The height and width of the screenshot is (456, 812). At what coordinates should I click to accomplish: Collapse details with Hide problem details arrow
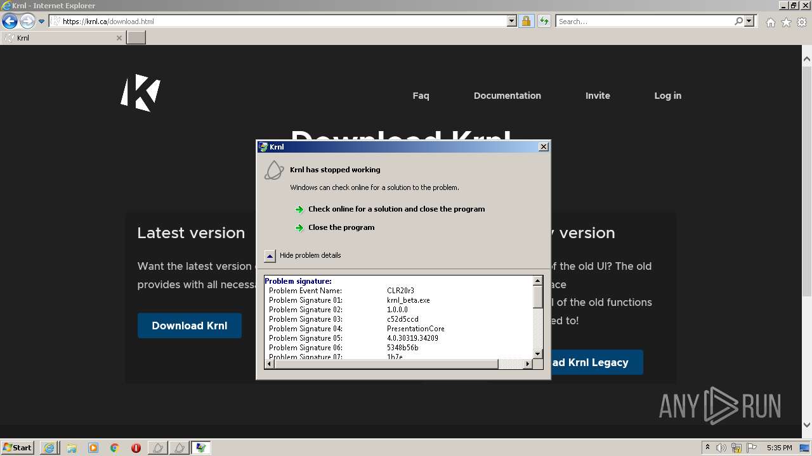[x=270, y=256]
